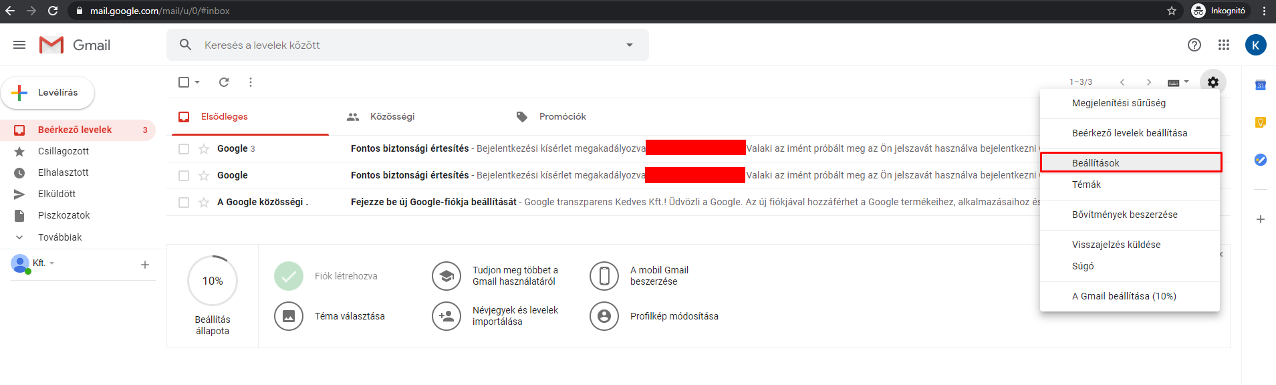The image size is (1276, 385).
Task: Click the Fiók létrehozva checkmark icon
Action: tap(289, 276)
